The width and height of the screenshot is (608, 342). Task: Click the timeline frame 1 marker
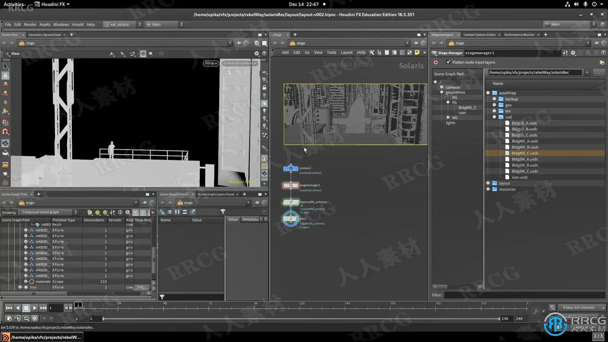pyautogui.click(x=78, y=305)
